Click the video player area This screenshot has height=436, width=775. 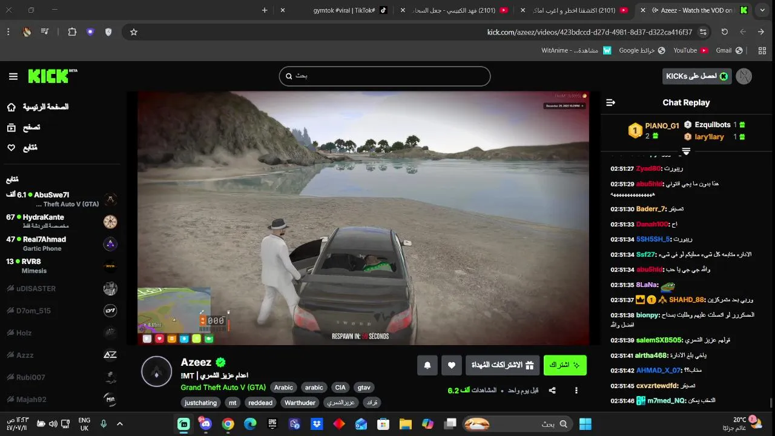363,218
